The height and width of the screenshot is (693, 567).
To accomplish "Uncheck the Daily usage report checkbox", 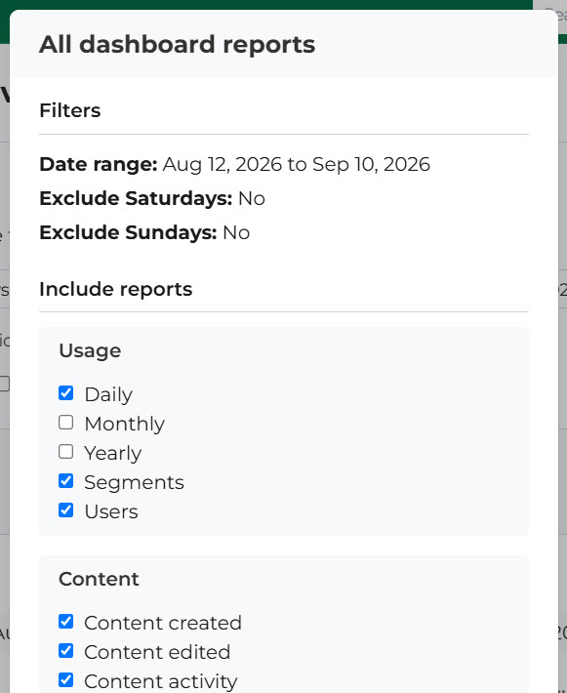I will (x=65, y=393).
